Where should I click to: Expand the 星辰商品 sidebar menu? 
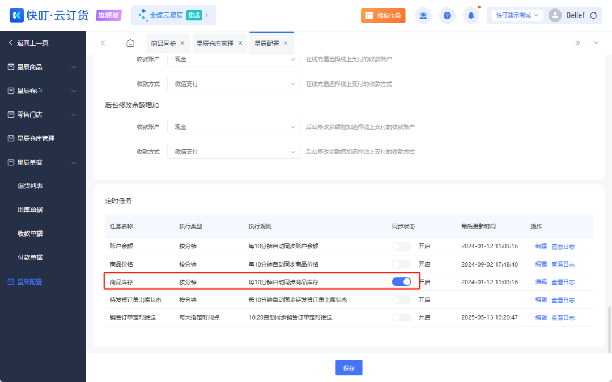(42, 67)
